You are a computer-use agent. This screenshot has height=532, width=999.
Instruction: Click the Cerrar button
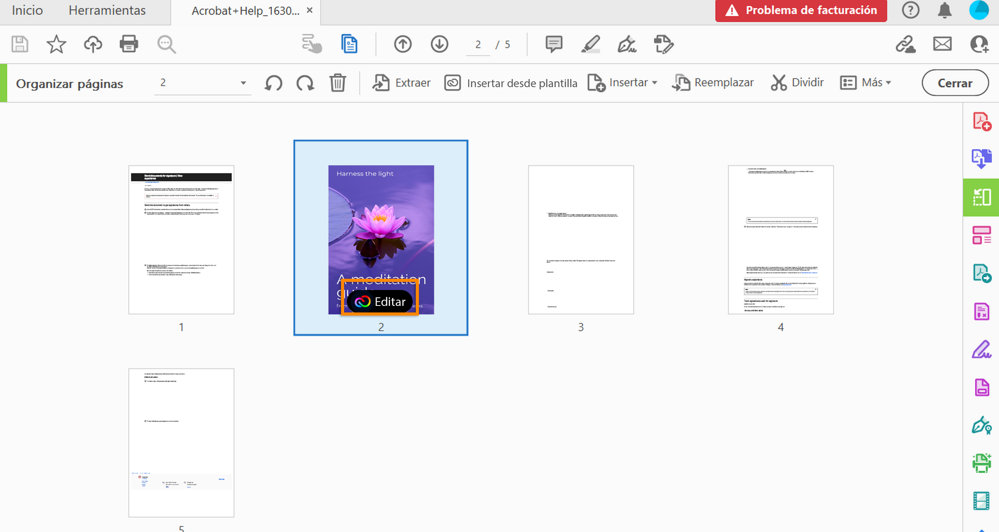[954, 83]
